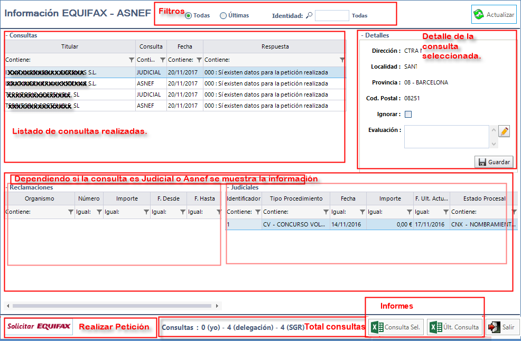This screenshot has height=341, width=521.
Task: Click the Número column header
Action: [x=89, y=198]
